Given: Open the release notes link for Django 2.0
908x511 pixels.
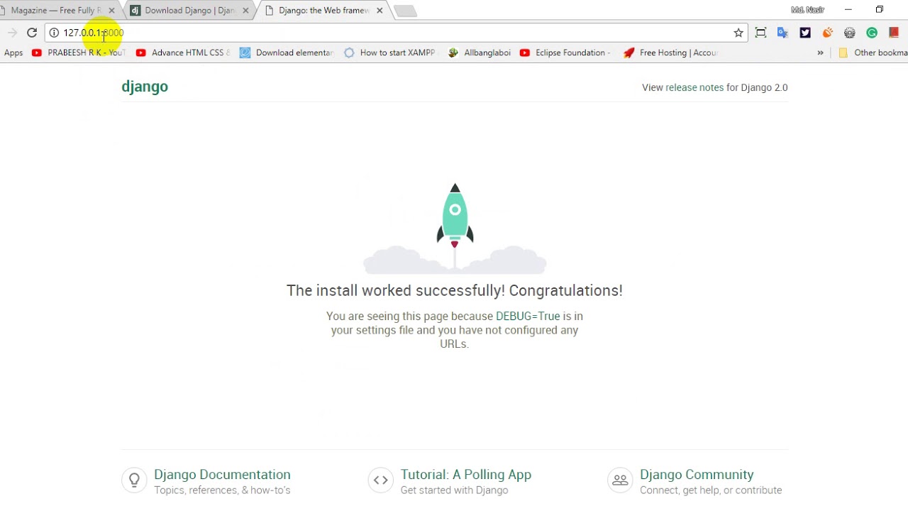Looking at the screenshot, I should (694, 87).
